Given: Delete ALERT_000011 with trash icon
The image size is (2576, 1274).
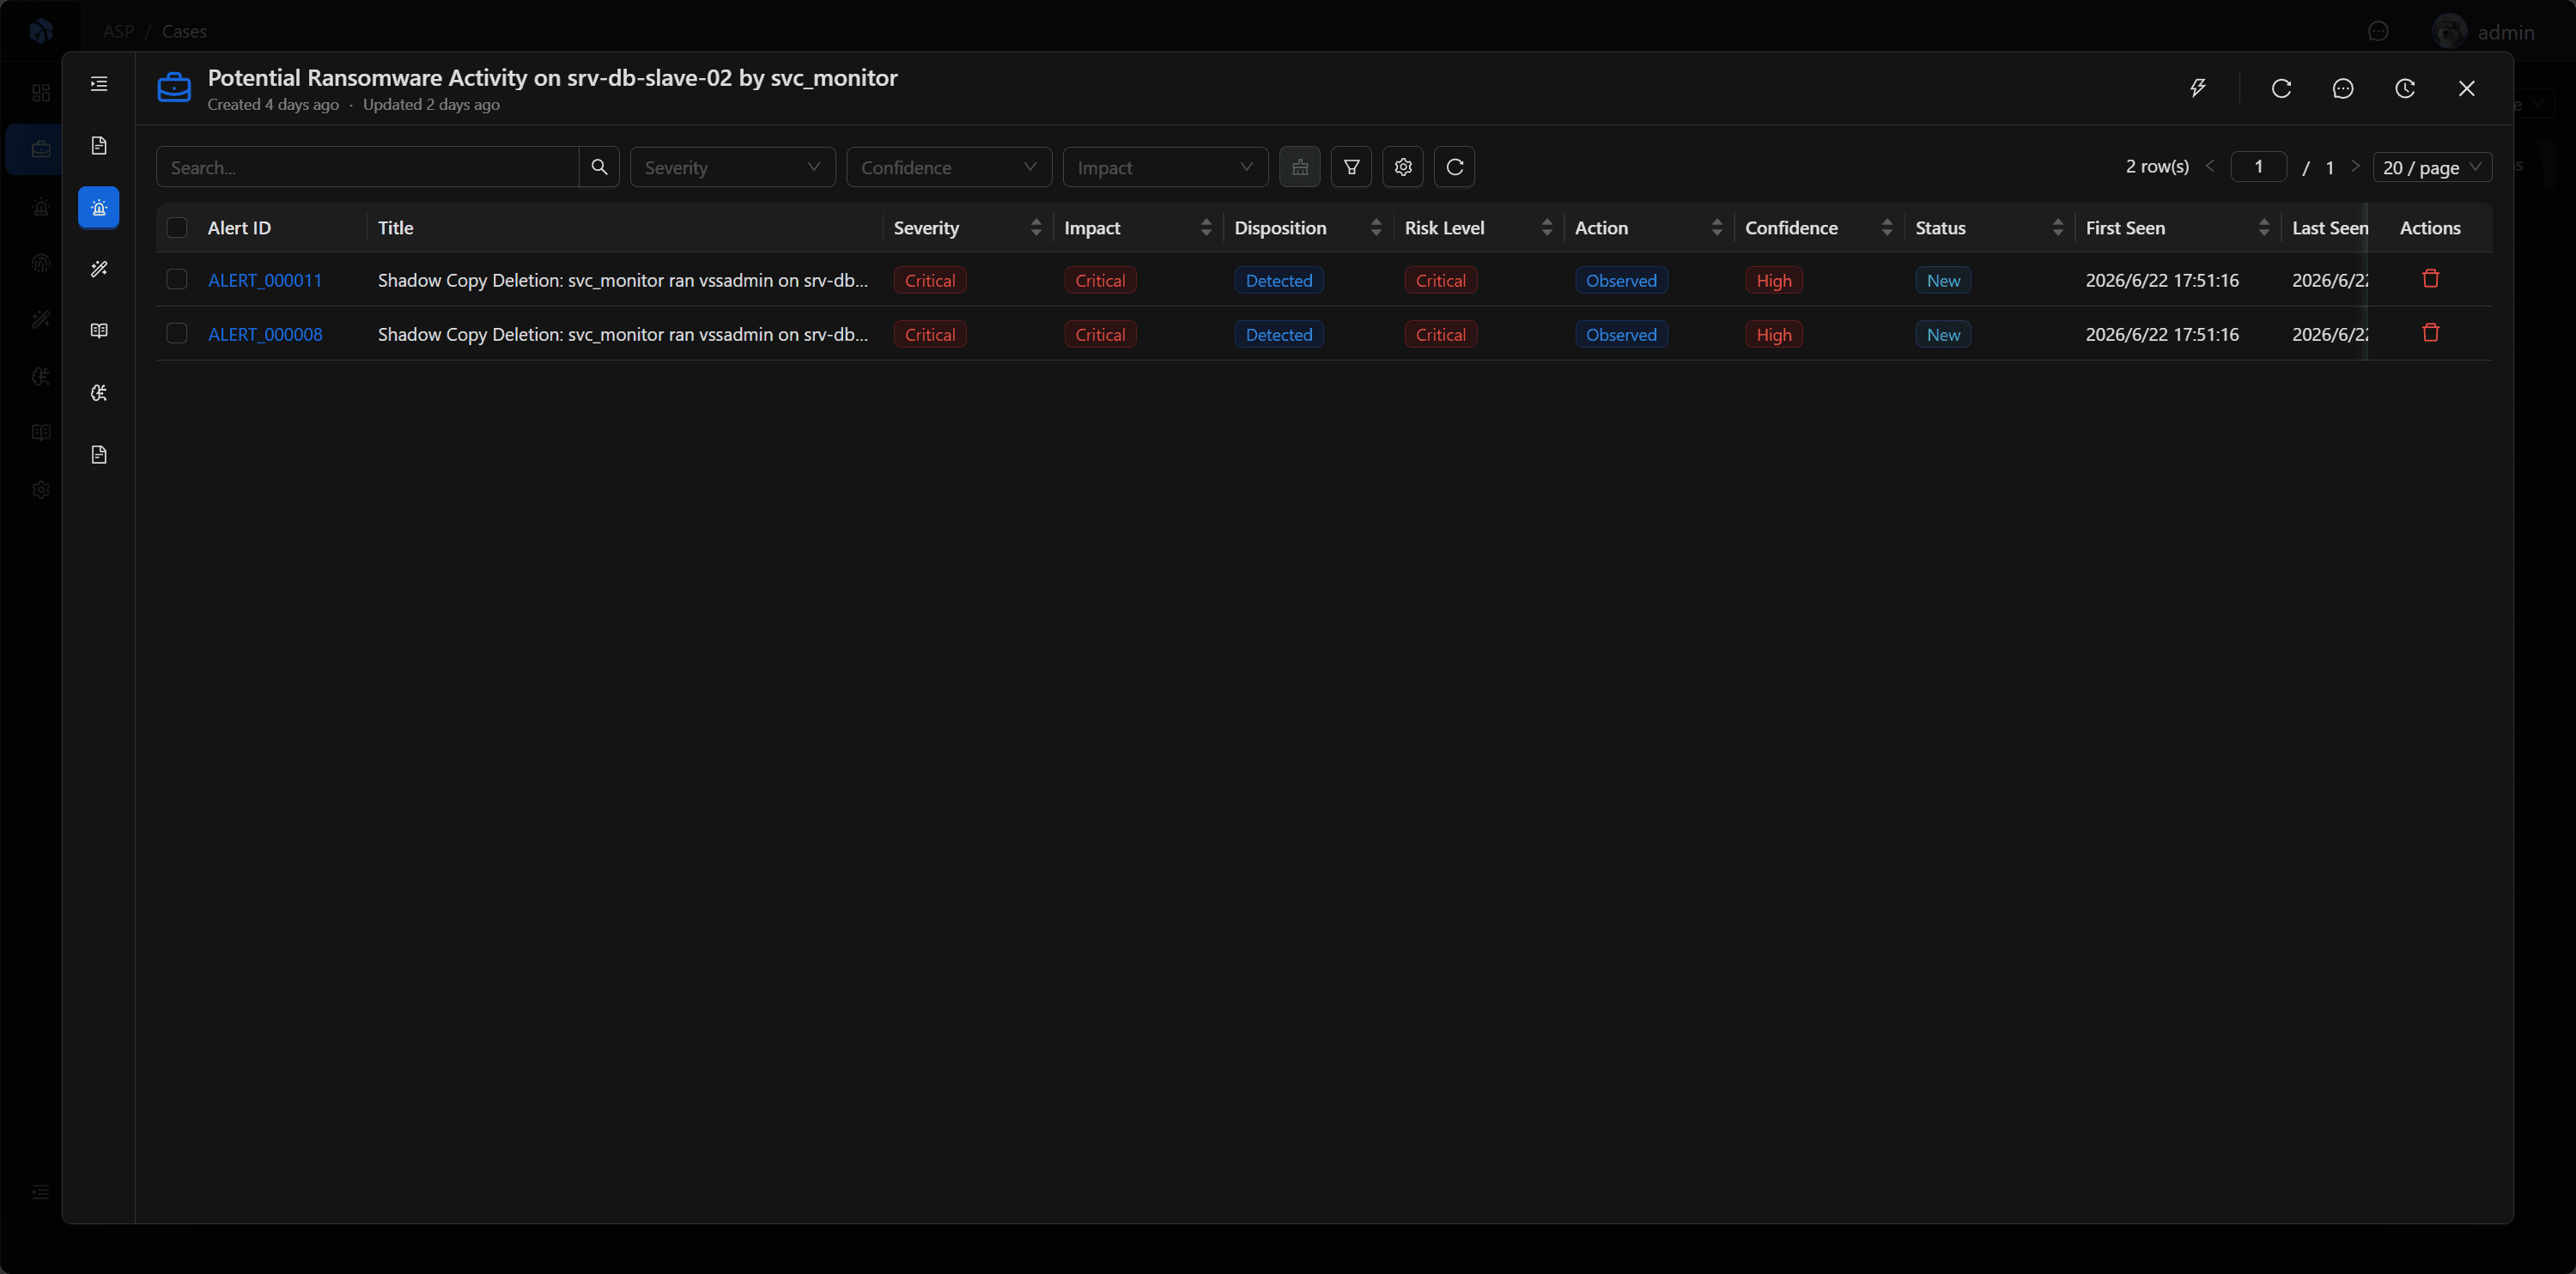Looking at the screenshot, I should (x=2431, y=279).
